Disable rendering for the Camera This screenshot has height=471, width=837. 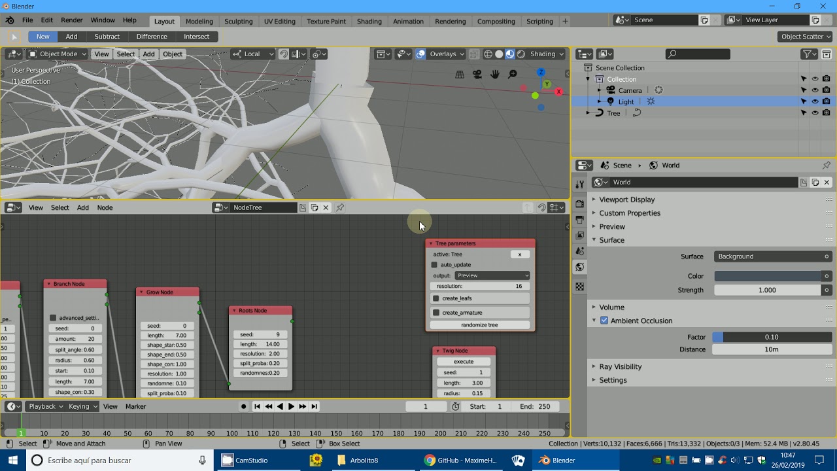click(x=827, y=90)
